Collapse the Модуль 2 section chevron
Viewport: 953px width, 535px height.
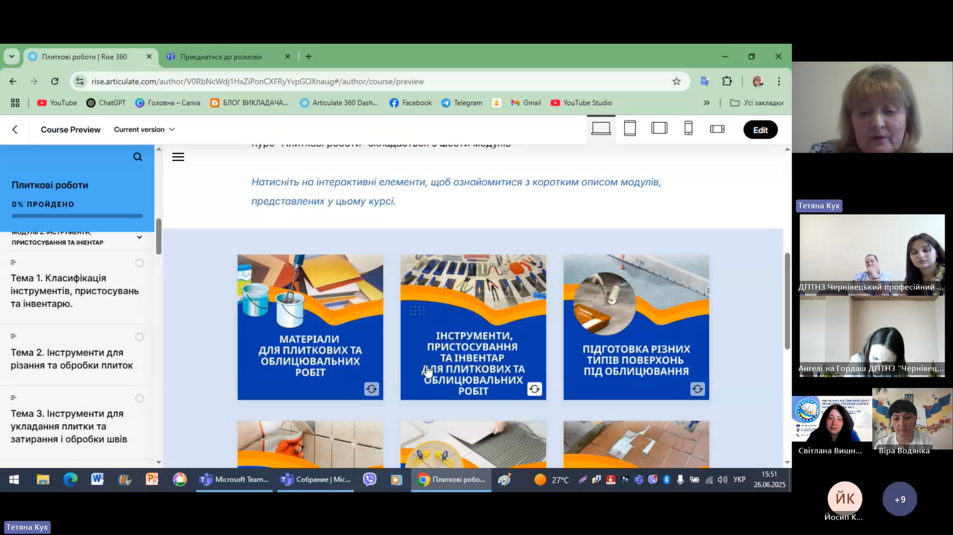point(140,237)
